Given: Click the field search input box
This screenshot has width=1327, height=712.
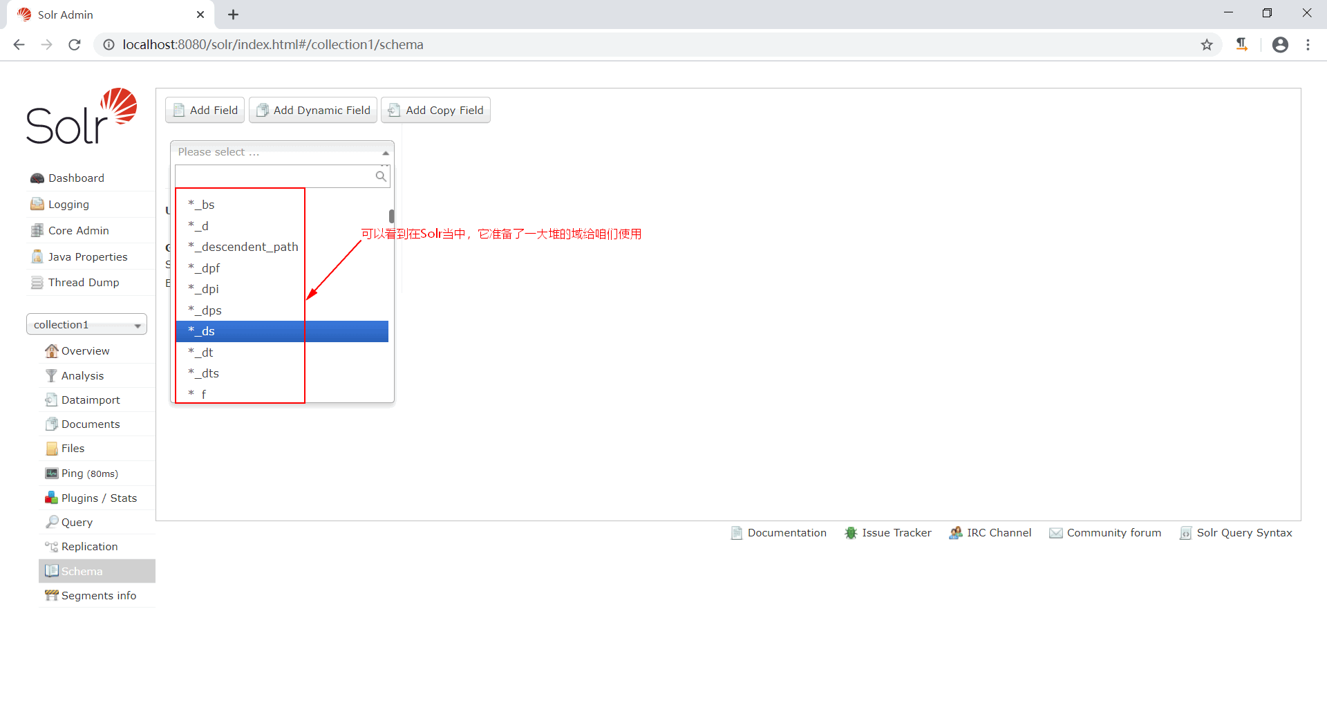Looking at the screenshot, I should pos(276,176).
